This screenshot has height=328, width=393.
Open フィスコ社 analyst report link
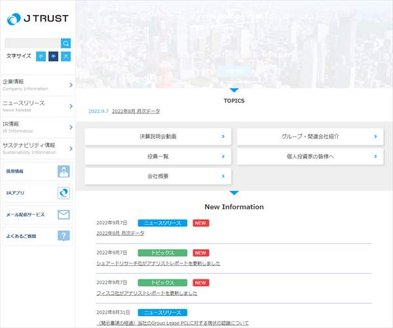[x=147, y=293]
